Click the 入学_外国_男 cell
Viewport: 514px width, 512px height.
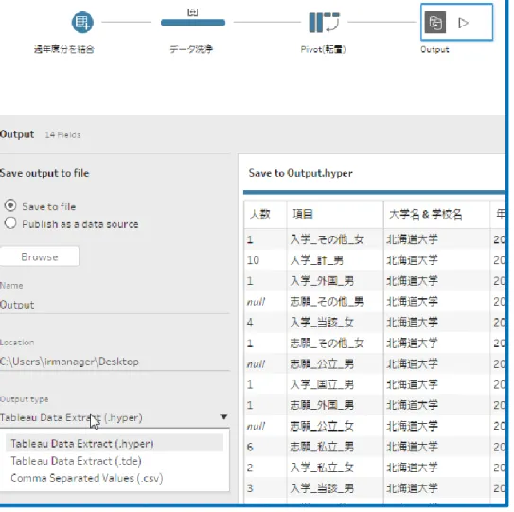335,281
